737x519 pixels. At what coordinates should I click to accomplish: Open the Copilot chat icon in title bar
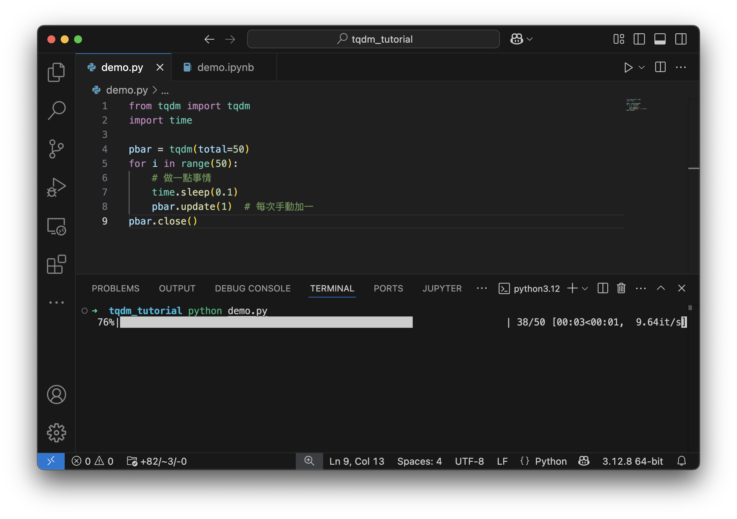pyautogui.click(x=517, y=39)
